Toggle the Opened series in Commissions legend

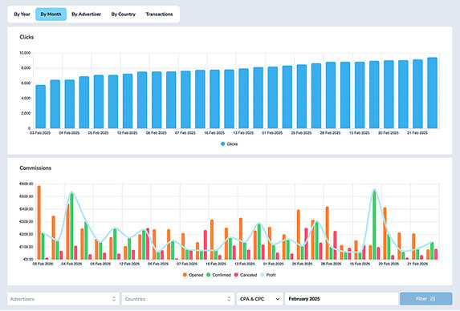(x=193, y=275)
